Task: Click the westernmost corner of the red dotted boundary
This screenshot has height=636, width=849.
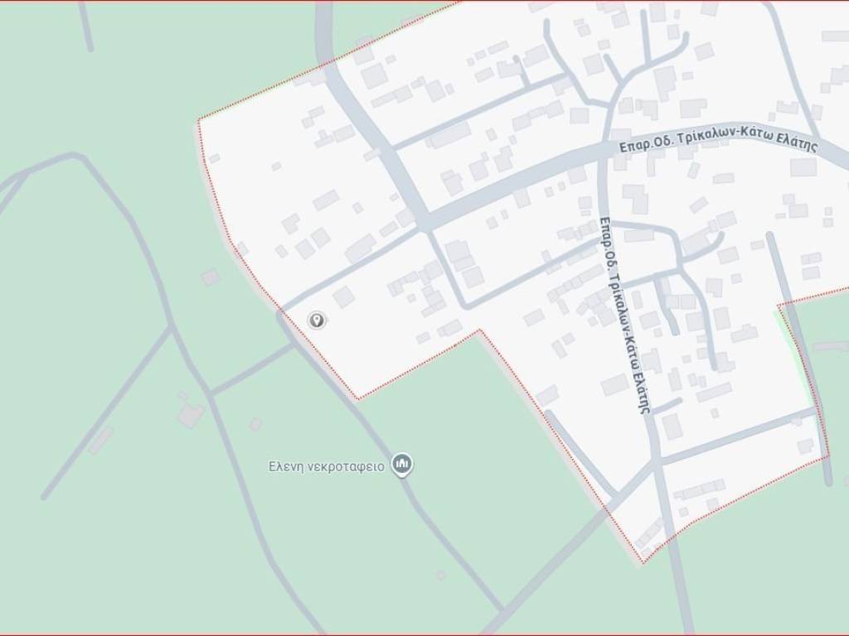Action: click(x=198, y=122)
